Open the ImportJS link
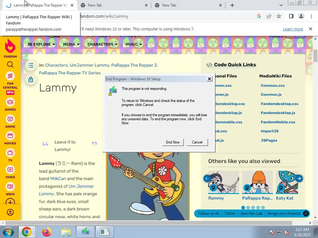This screenshot has width=318, height=238. tap(270, 131)
